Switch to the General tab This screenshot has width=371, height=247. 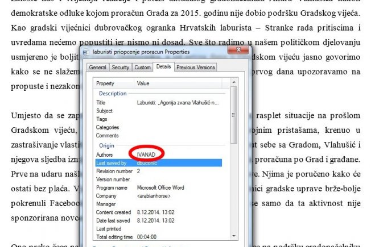pos(97,67)
